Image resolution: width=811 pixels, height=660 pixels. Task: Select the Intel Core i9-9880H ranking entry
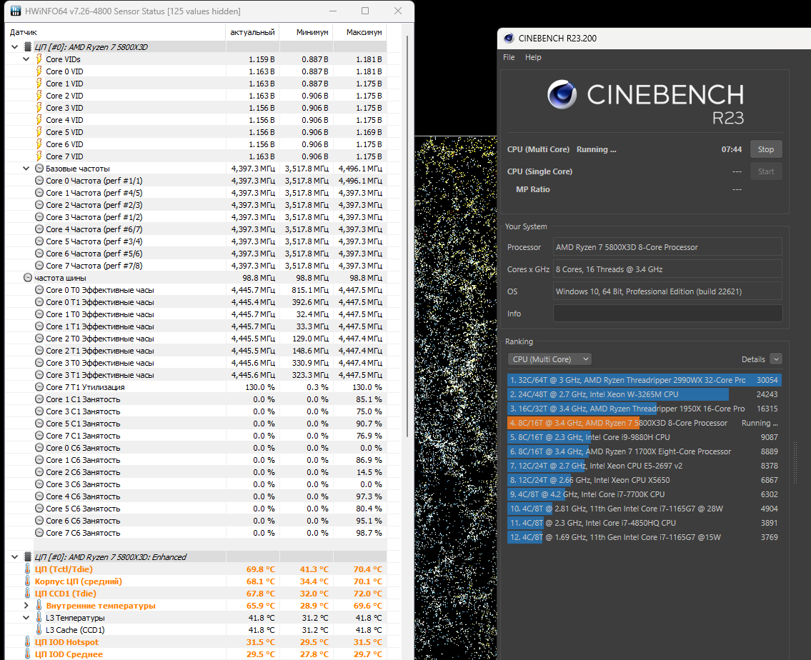(x=645, y=437)
